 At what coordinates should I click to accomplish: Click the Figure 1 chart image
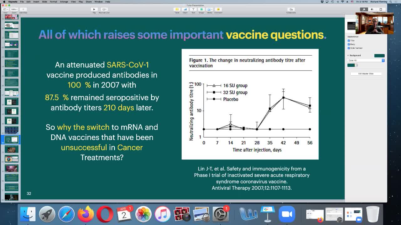[x=250, y=104]
